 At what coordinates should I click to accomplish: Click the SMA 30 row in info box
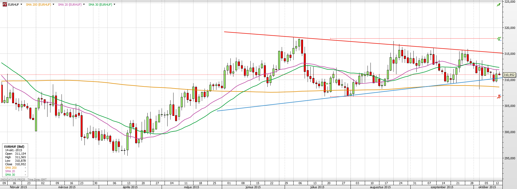tap(15, 175)
